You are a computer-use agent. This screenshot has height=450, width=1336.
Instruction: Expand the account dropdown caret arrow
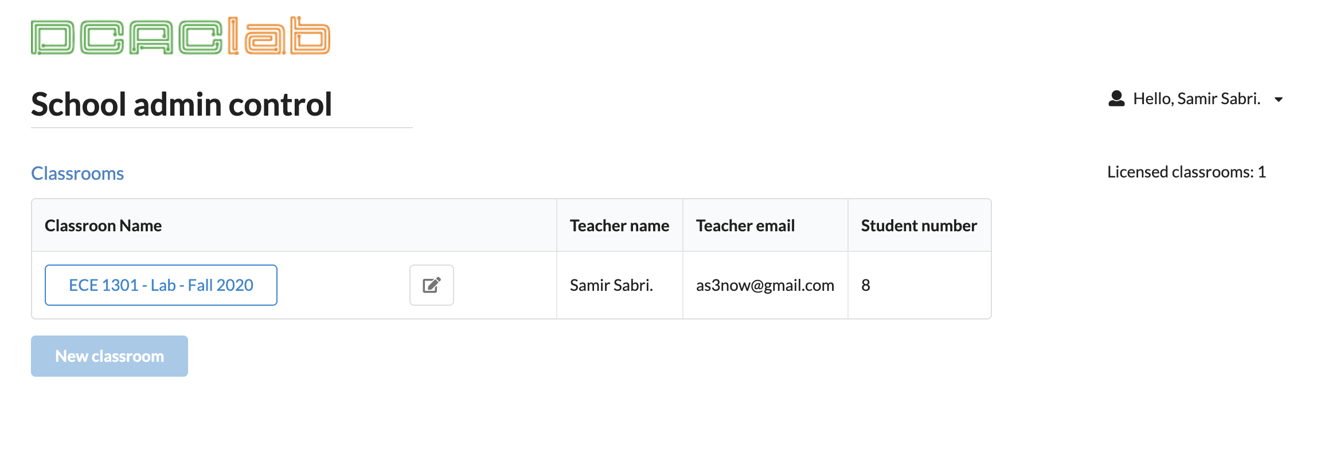[x=1278, y=100]
